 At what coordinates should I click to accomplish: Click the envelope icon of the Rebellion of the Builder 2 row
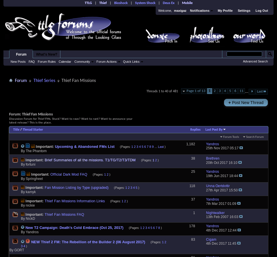click(x=15, y=241)
